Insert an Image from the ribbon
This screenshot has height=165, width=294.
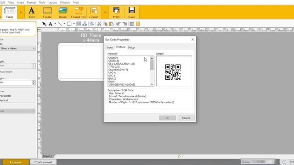coord(62,12)
